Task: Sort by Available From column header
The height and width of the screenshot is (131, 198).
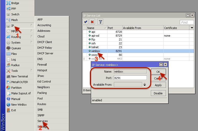Action: 143,28
